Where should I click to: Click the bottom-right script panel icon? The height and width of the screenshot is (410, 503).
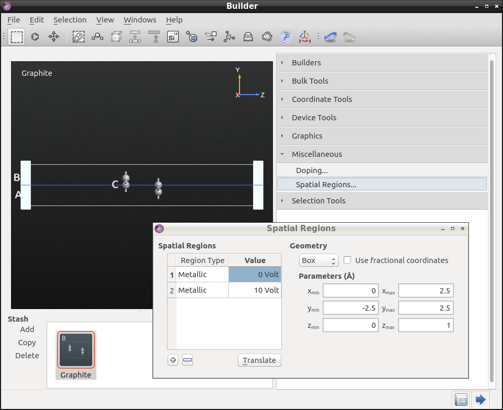point(461,400)
